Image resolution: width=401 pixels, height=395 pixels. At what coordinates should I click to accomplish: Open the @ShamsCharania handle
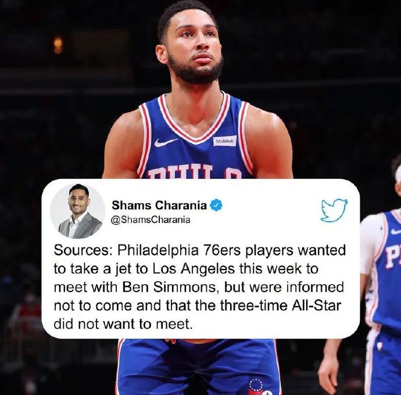[151, 220]
